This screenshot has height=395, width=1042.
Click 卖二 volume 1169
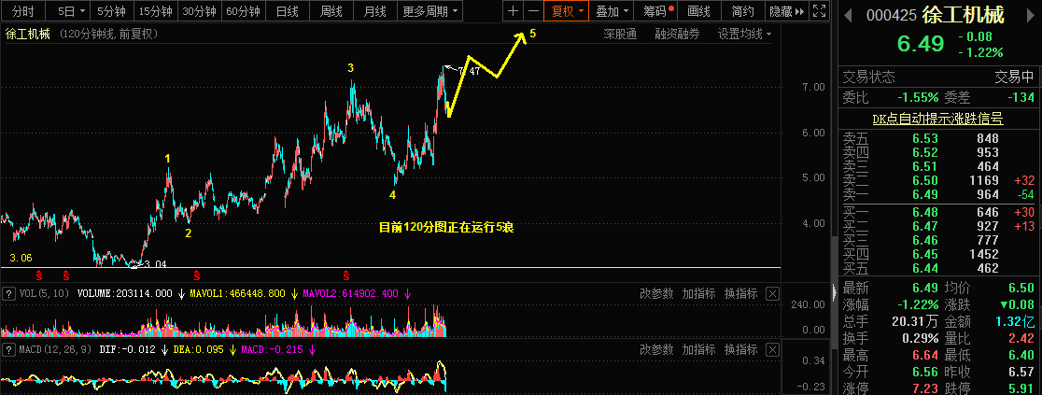(x=983, y=180)
